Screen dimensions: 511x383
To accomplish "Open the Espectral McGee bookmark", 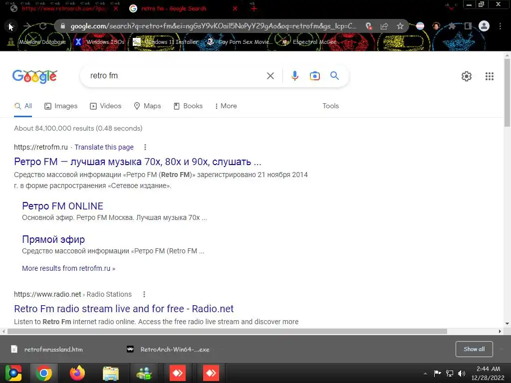I will pyautogui.click(x=309, y=42).
